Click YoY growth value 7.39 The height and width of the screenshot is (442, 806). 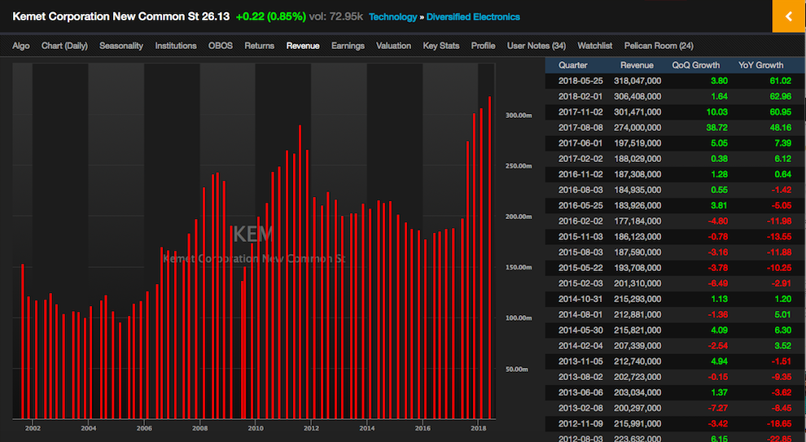tap(783, 143)
